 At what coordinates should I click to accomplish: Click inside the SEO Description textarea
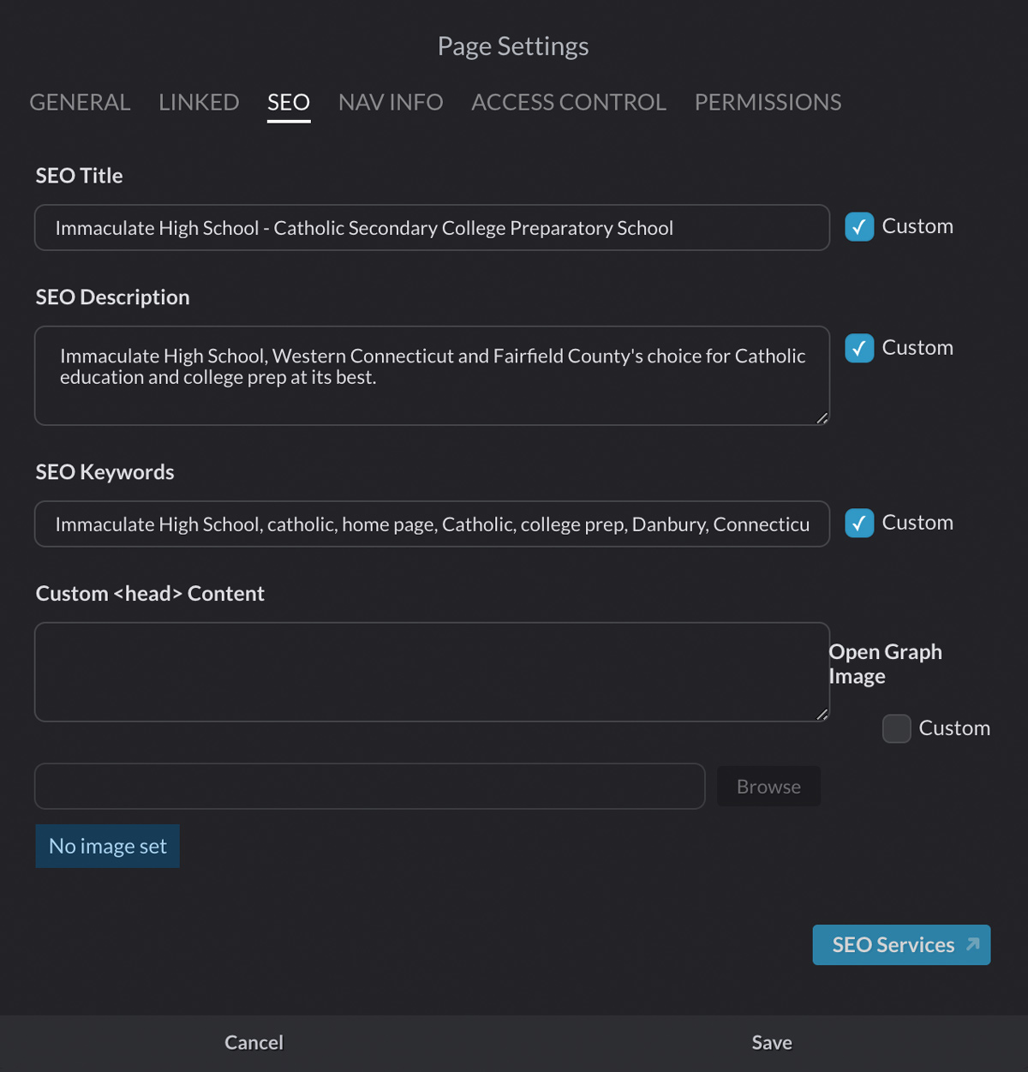[431, 375]
